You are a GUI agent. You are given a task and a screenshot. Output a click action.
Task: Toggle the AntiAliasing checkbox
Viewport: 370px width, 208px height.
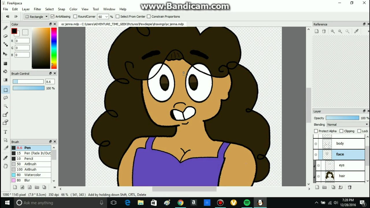(x=52, y=16)
